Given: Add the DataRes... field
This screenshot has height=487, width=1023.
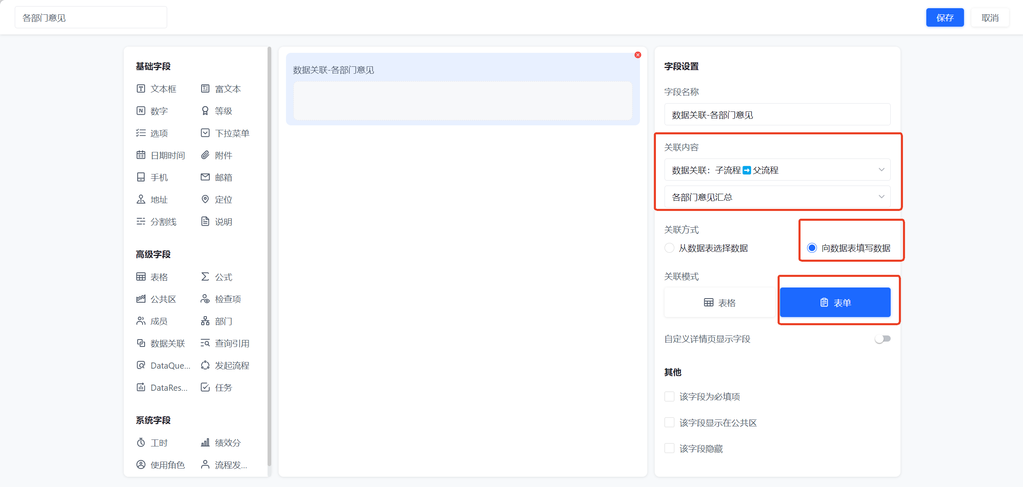Looking at the screenshot, I should tap(162, 387).
